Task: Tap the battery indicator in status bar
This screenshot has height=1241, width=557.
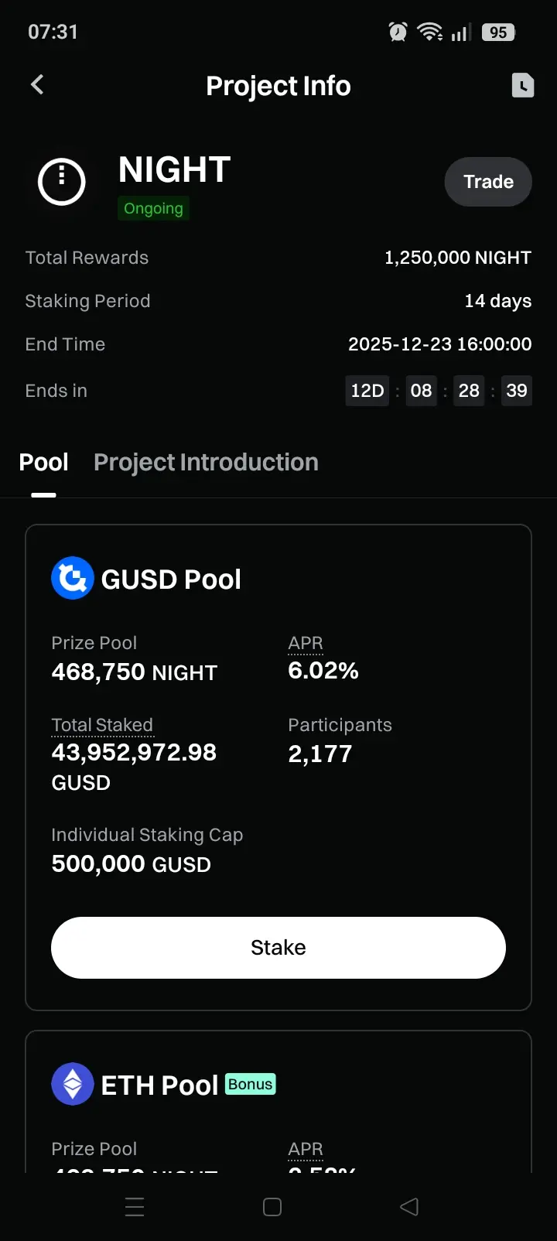Action: 498,32
